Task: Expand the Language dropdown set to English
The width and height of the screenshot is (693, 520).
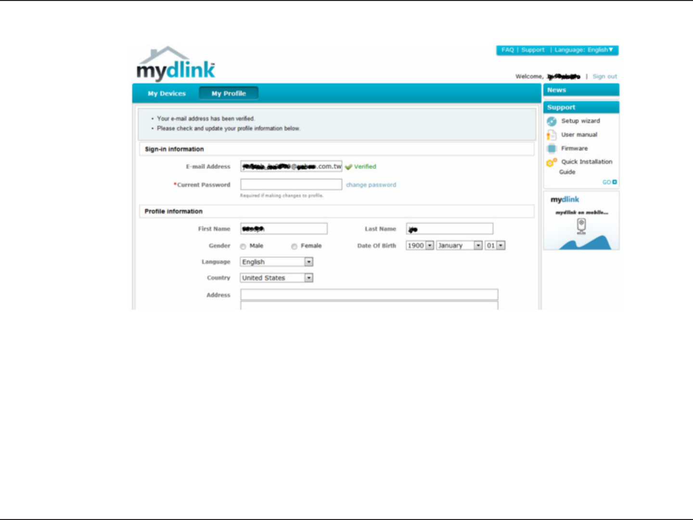Action: (277, 262)
